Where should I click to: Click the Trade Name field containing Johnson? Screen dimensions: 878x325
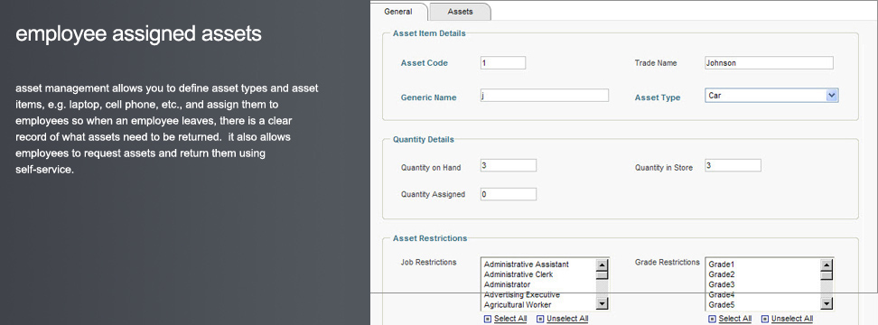click(769, 62)
